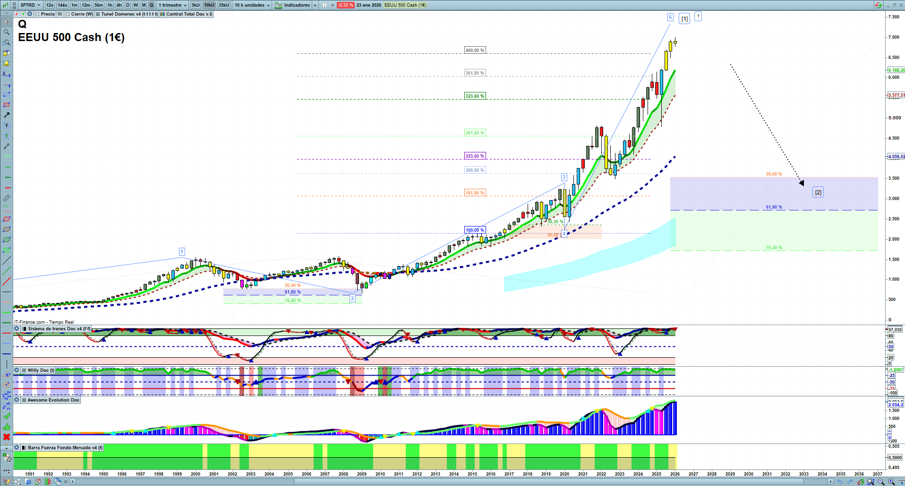Toggle the square beside Tunel Domenec v4
Screen dimensions: 905x486
[x=98, y=14]
